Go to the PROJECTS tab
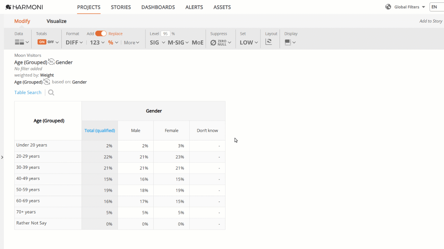This screenshot has height=249, width=444. 89,7
